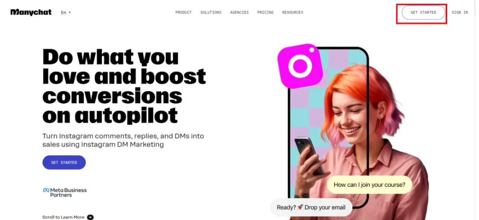Click the Scroll to Learn More text

coord(63,217)
